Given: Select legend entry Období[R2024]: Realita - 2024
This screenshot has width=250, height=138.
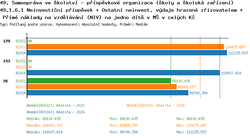Looking at the screenshot, I should tap(55, 112).
